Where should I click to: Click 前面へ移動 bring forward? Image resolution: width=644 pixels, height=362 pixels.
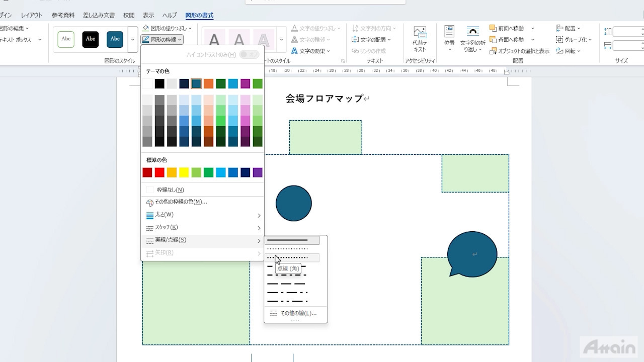tap(507, 28)
